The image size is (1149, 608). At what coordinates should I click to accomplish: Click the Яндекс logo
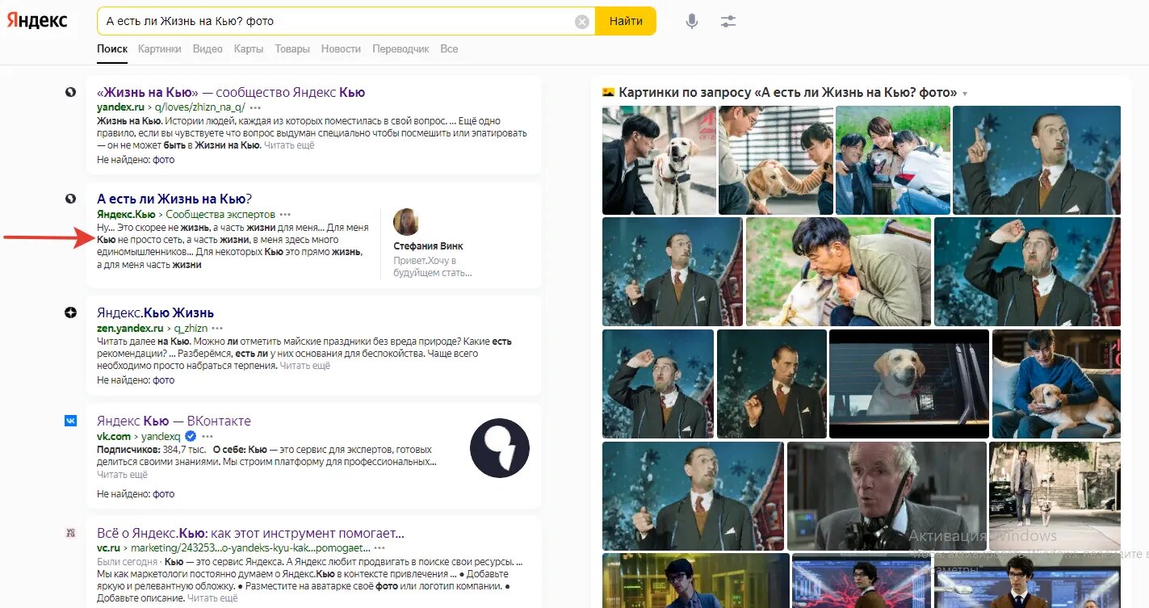pyautogui.click(x=37, y=21)
